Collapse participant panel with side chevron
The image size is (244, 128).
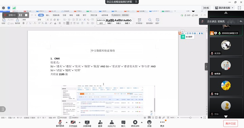click(x=206, y=67)
